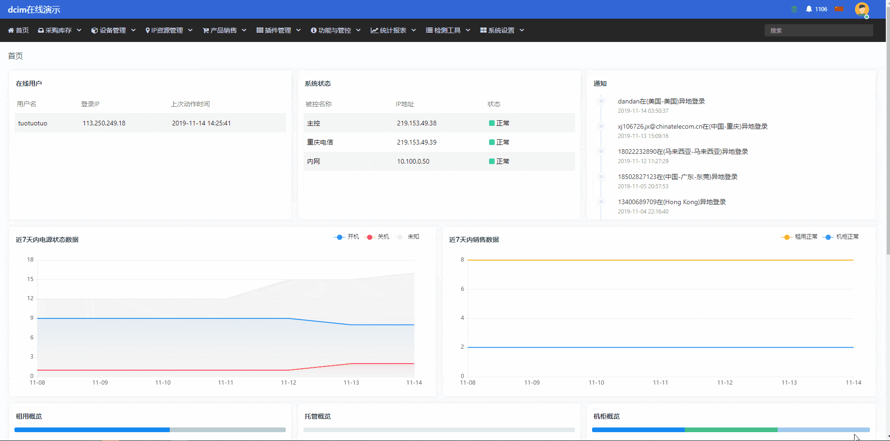Expand the 设备管理 dropdown arrow
The image size is (890, 441).
coord(133,30)
